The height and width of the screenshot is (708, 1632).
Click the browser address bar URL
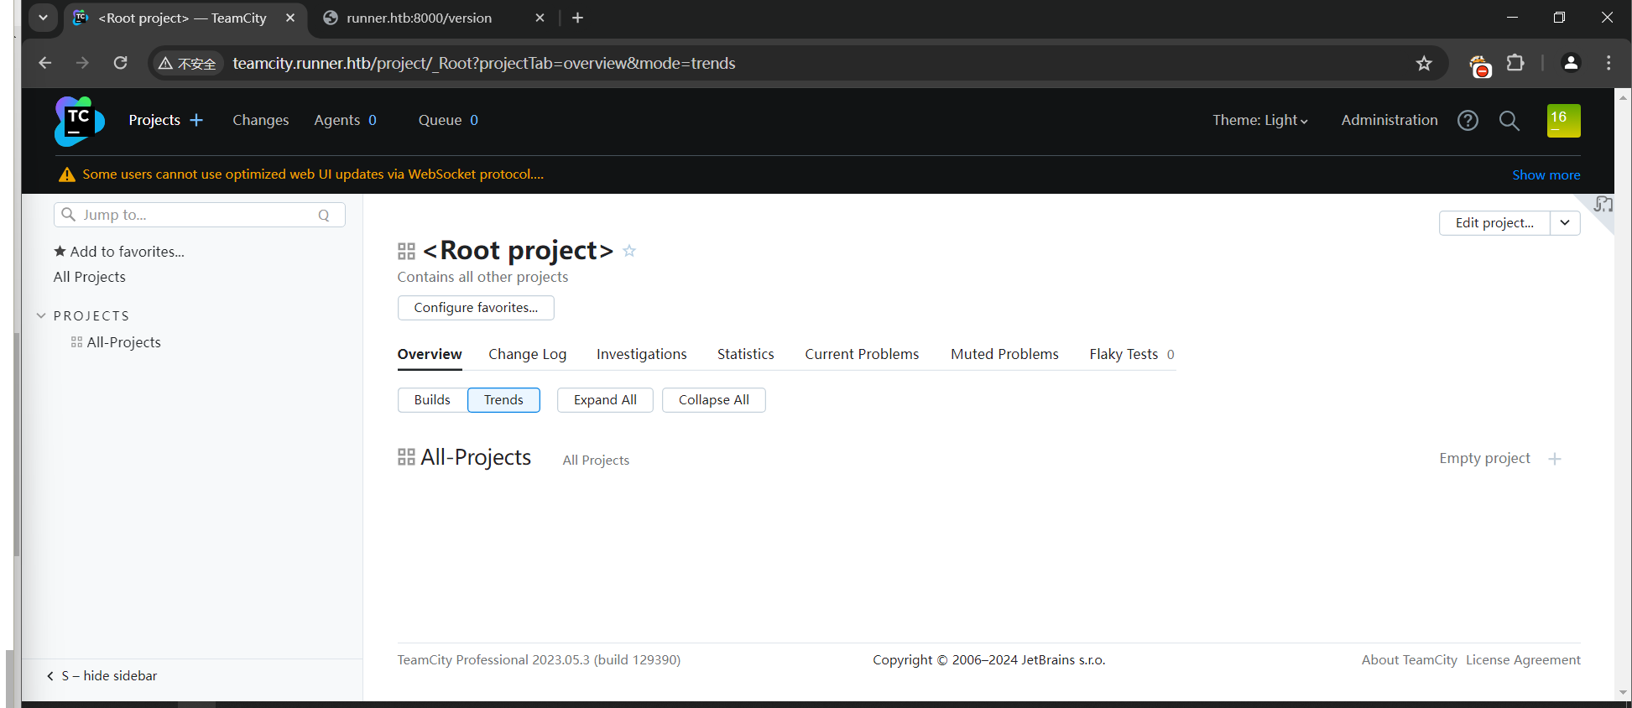pos(483,63)
